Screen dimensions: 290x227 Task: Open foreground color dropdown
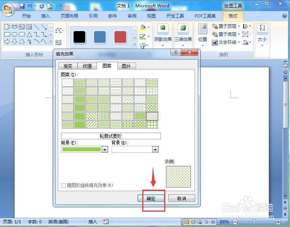click(x=105, y=150)
